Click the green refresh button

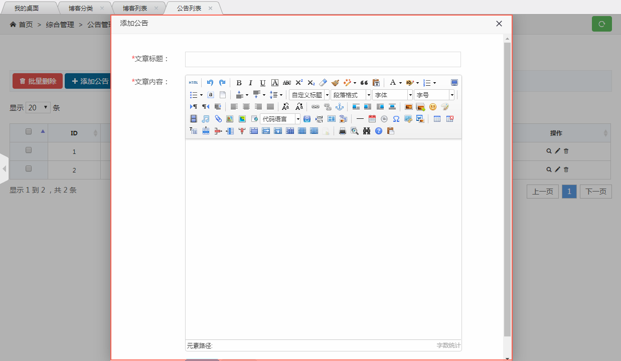pyautogui.click(x=602, y=24)
